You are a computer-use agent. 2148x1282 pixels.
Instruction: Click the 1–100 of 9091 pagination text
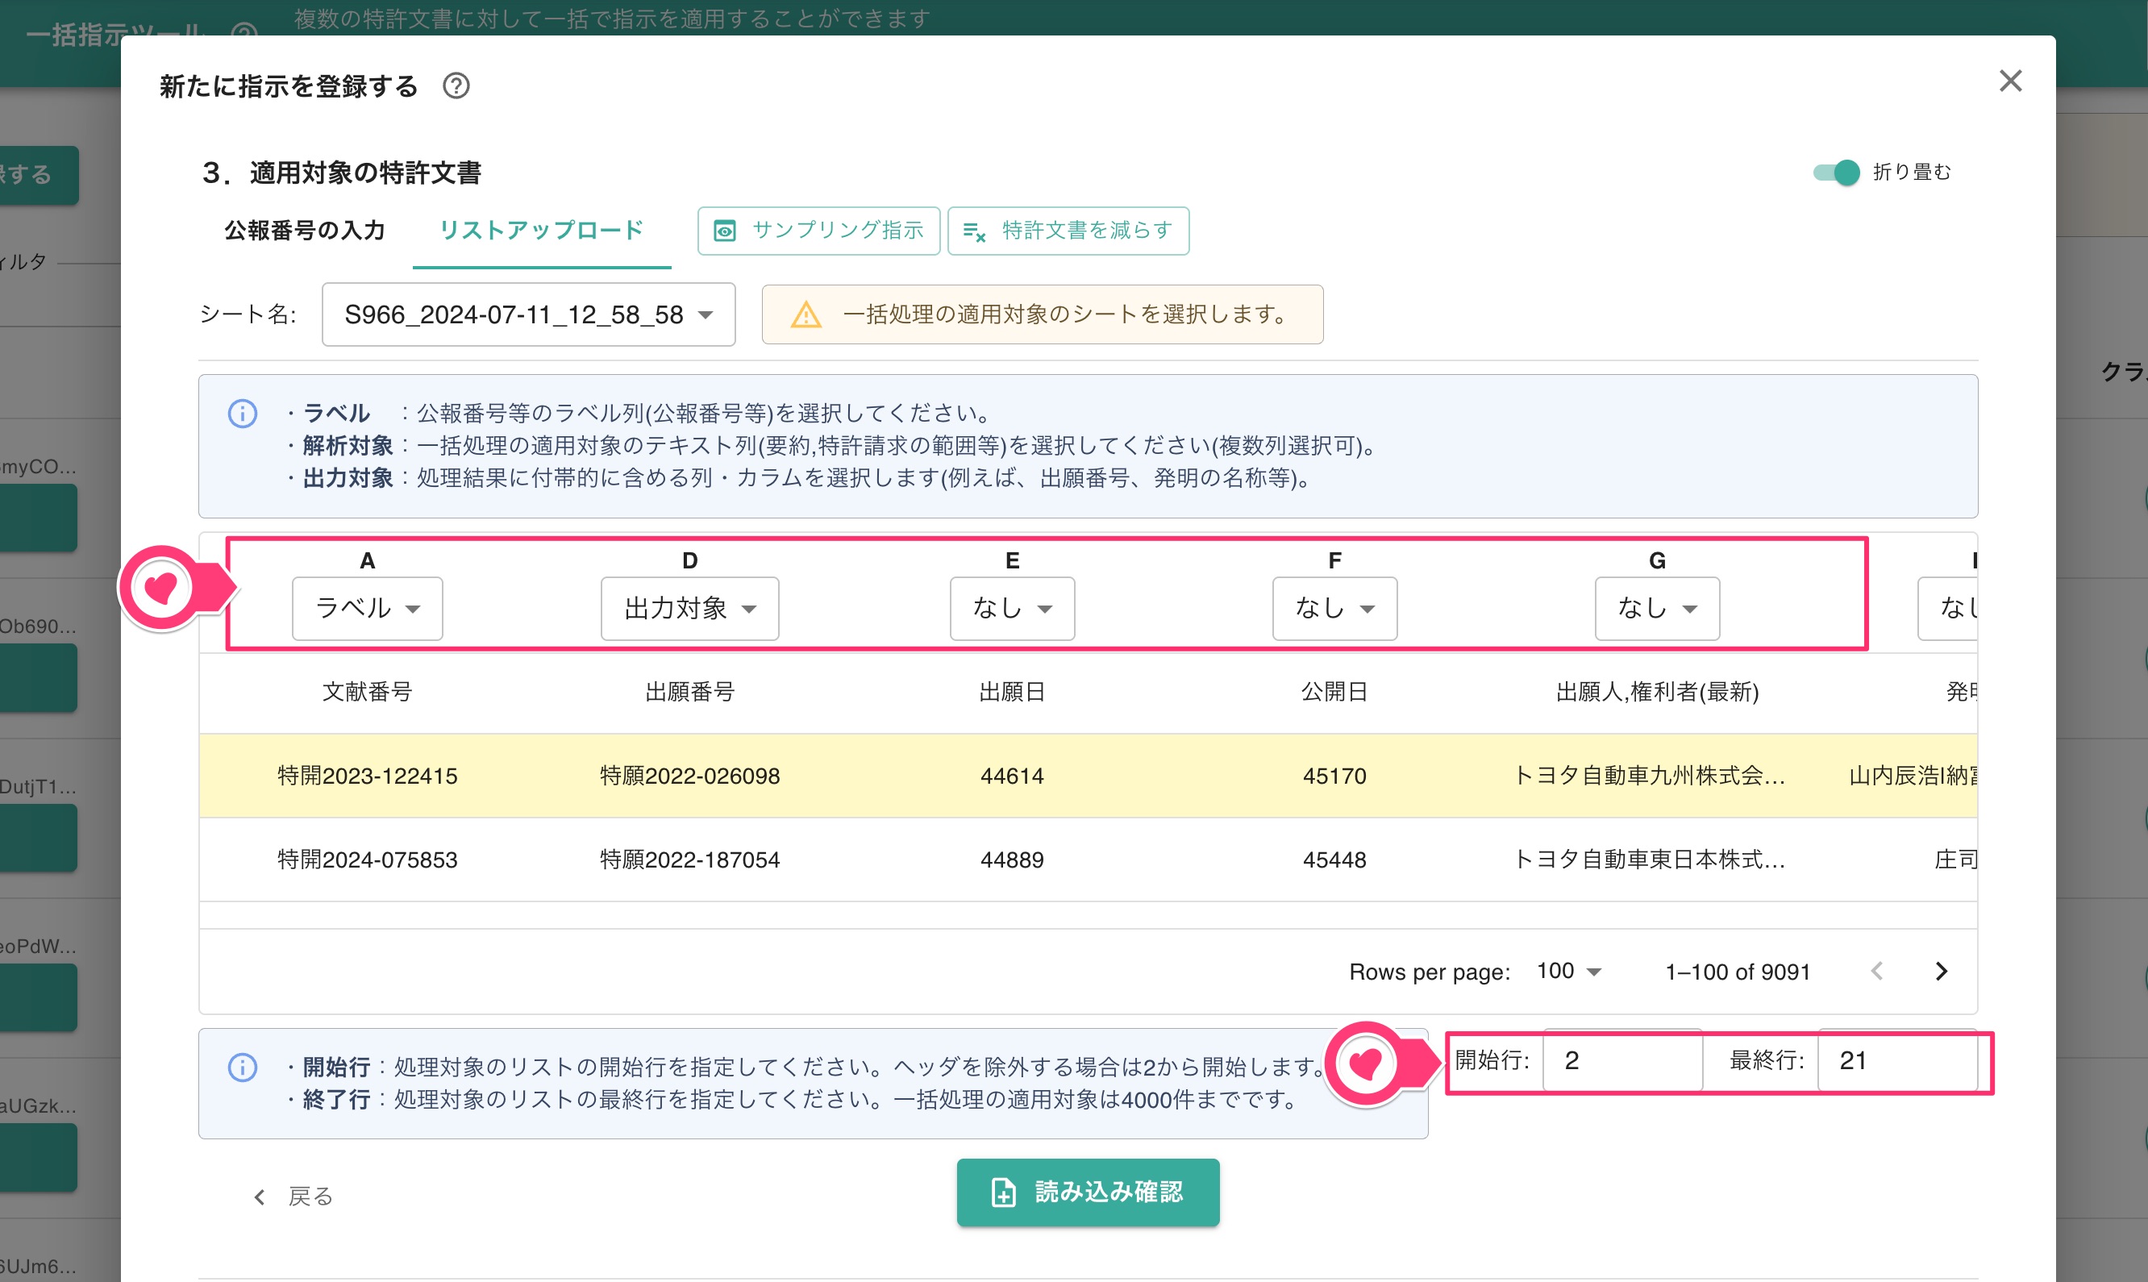pyautogui.click(x=1737, y=972)
